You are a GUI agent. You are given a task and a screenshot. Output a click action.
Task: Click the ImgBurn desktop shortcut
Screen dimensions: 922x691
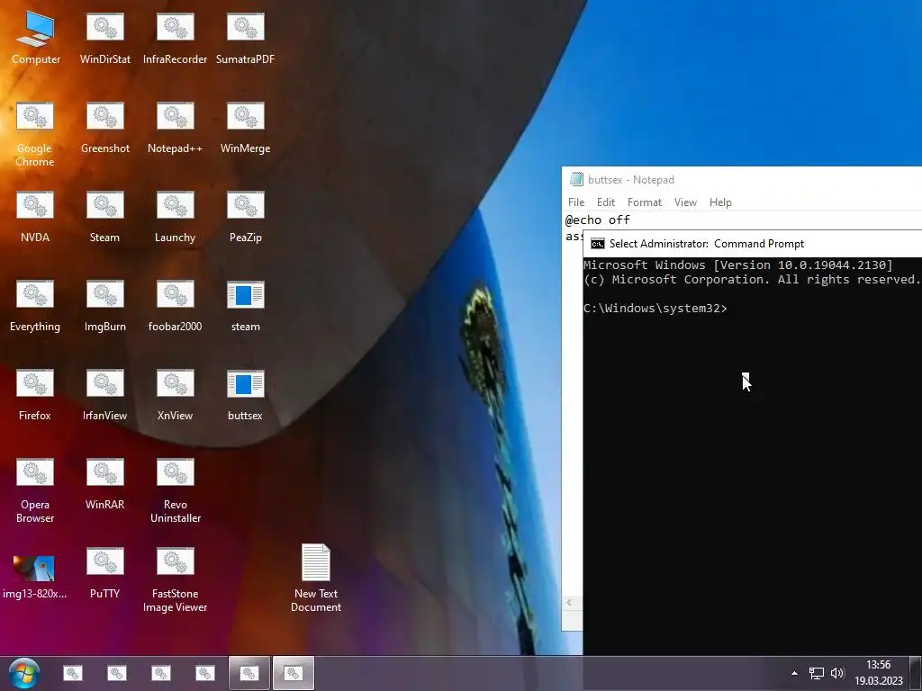point(105,306)
